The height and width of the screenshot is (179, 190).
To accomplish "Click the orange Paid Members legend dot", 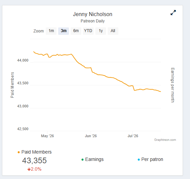I will pyautogui.click(x=19, y=152).
